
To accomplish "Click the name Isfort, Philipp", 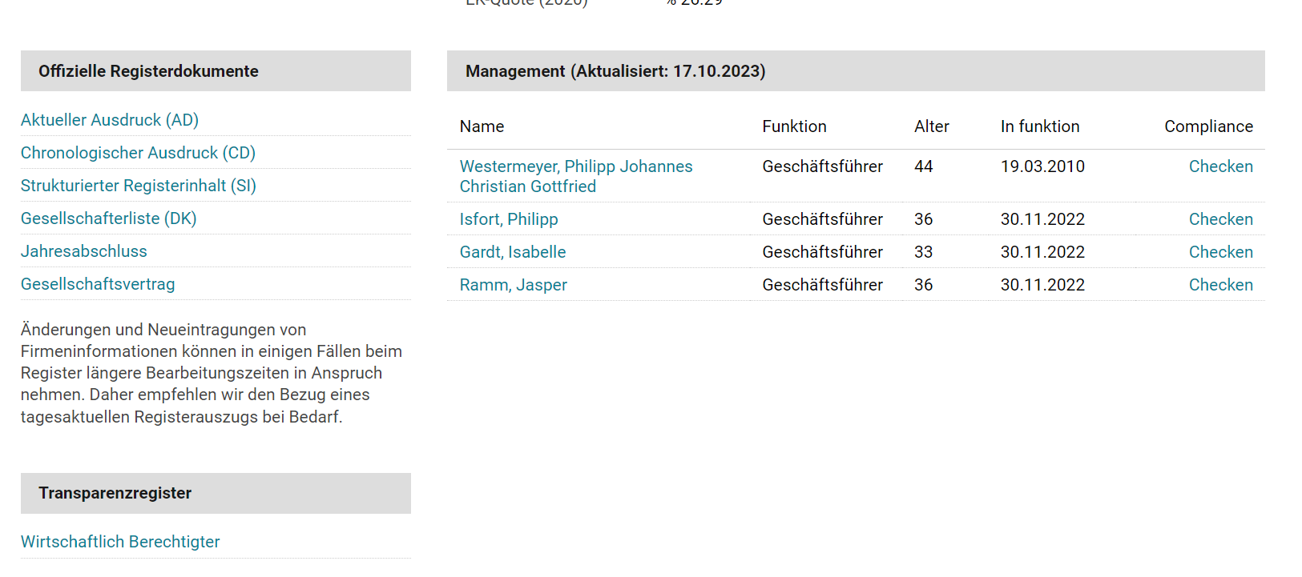I will pos(509,219).
